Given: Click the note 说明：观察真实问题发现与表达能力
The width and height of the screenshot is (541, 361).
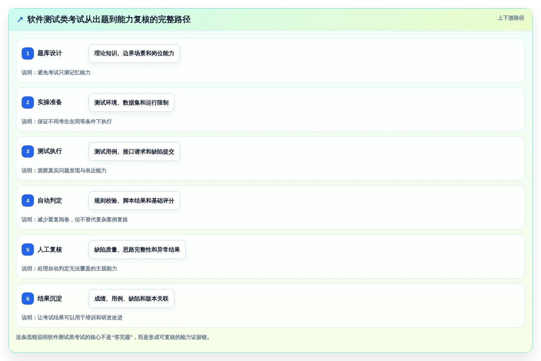Looking at the screenshot, I should tap(64, 171).
